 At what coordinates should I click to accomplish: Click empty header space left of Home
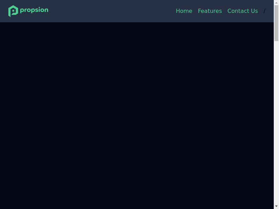112,11
